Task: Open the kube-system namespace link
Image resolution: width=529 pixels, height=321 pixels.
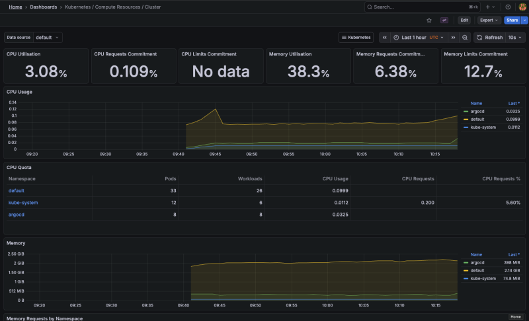Action: coord(23,202)
